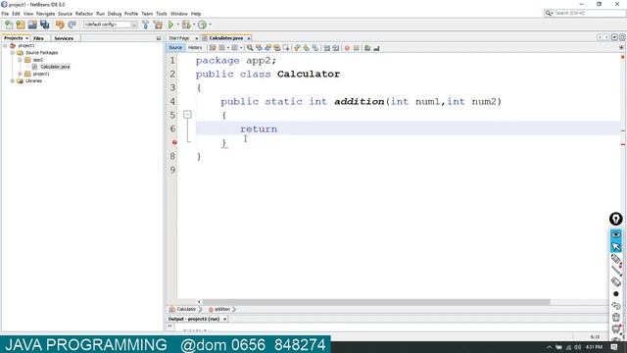Run the project with green play icon
The width and height of the screenshot is (627, 353).
(x=170, y=25)
